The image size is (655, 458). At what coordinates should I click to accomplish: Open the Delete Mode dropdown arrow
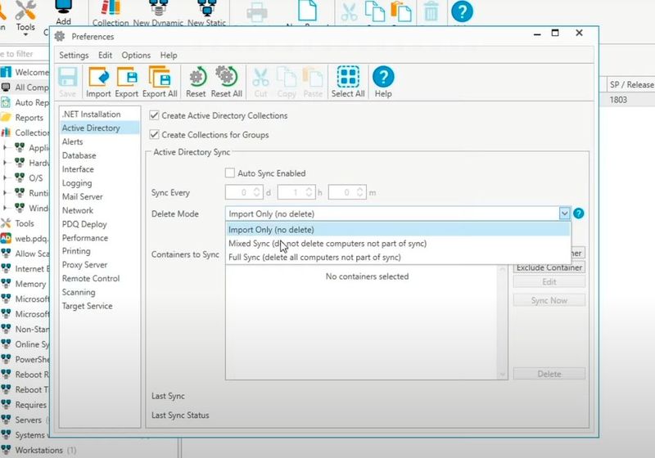[x=564, y=213]
